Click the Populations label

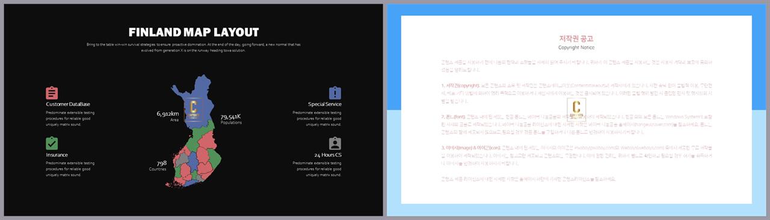click(x=231, y=122)
